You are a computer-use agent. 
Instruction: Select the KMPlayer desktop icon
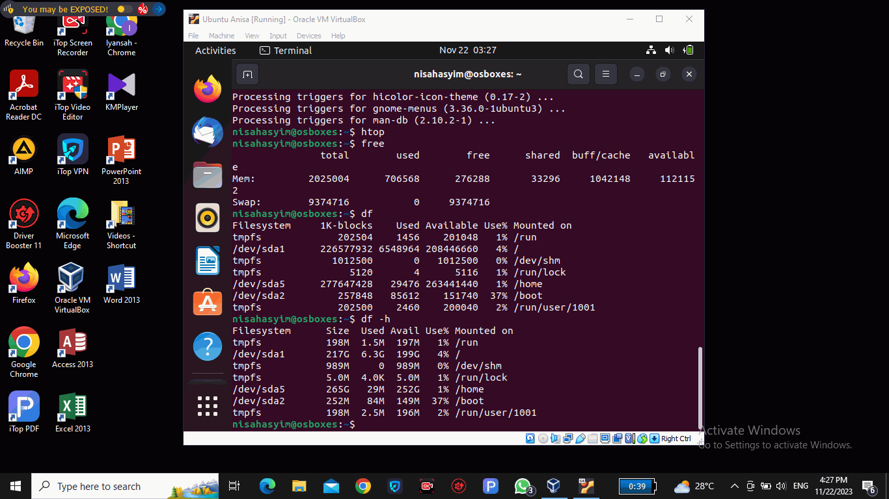point(122,91)
